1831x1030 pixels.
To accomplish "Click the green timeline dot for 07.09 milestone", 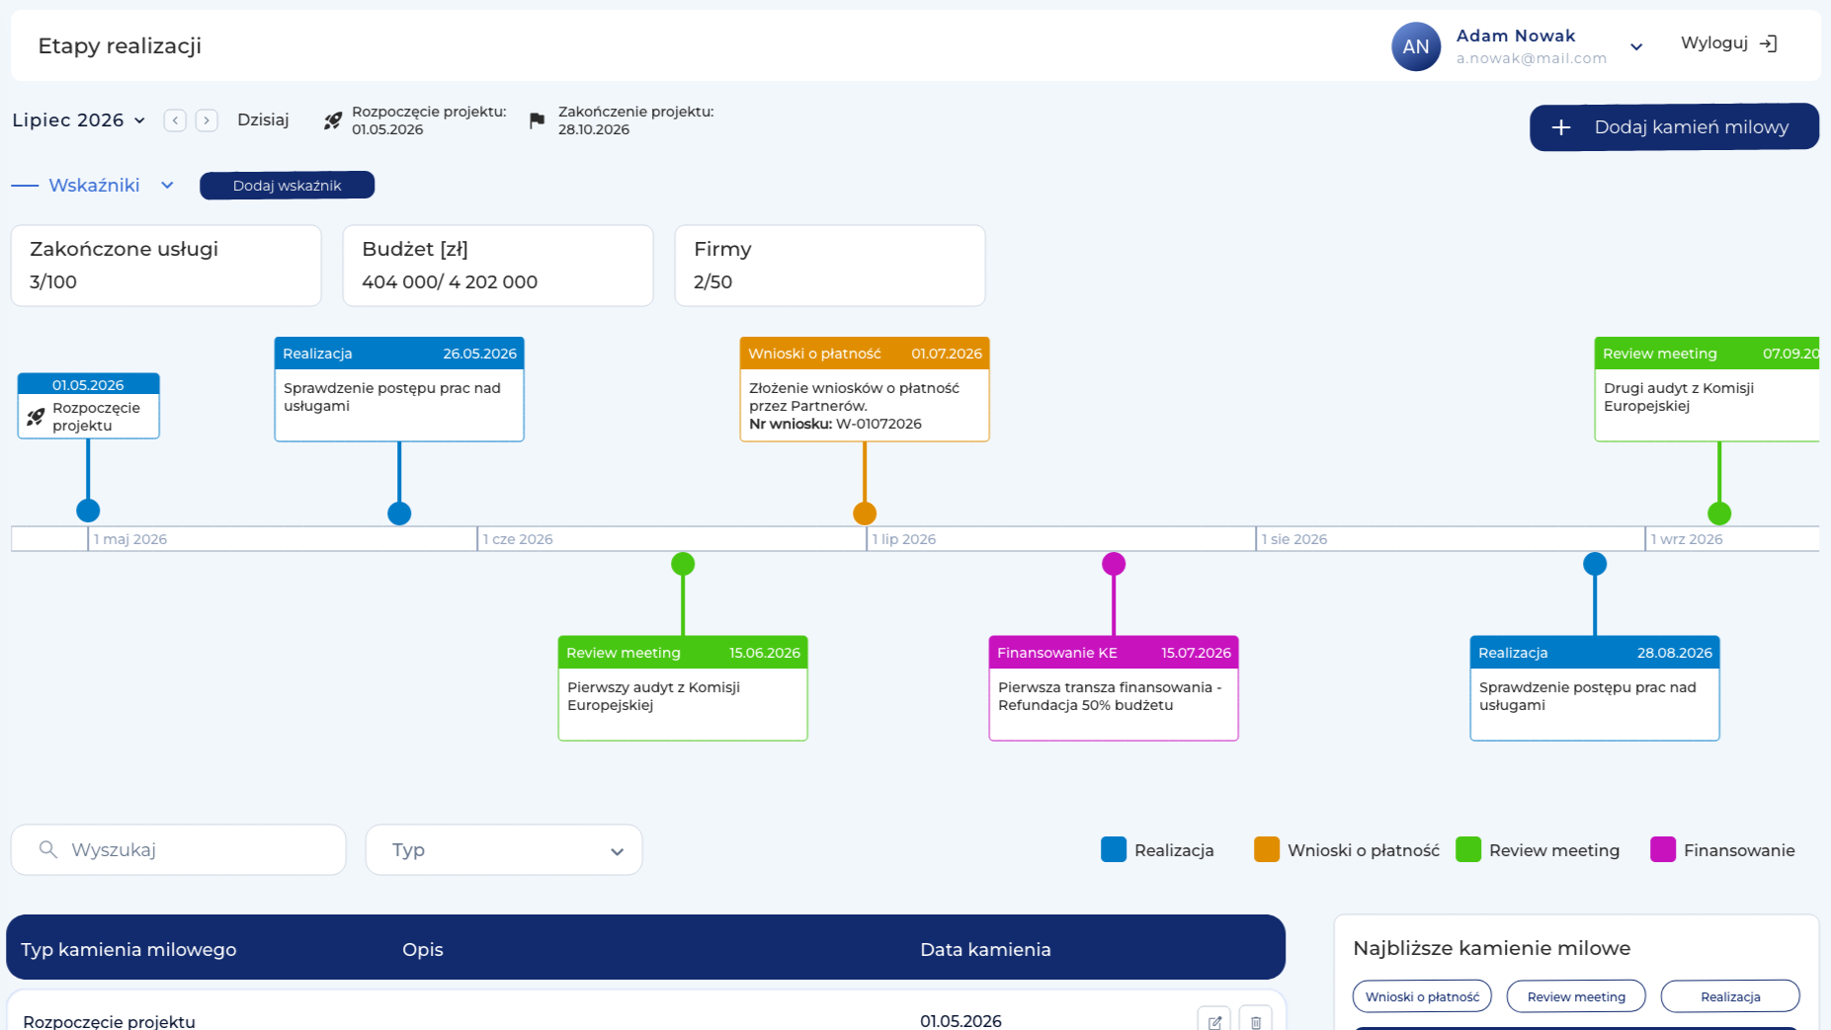I will pos(1719,514).
